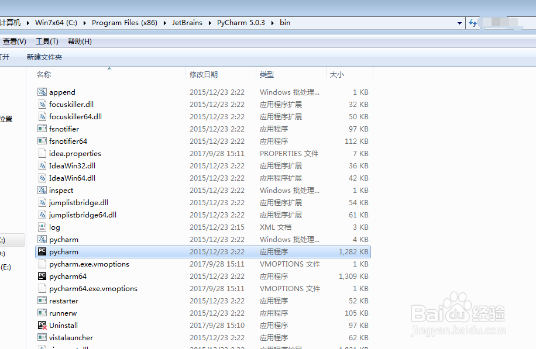This screenshot has height=349, width=536.
Task: Open the 查看(V) menu
Action: (x=15, y=42)
